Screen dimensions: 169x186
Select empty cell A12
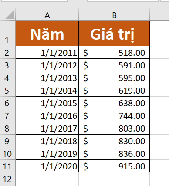[47, 179]
